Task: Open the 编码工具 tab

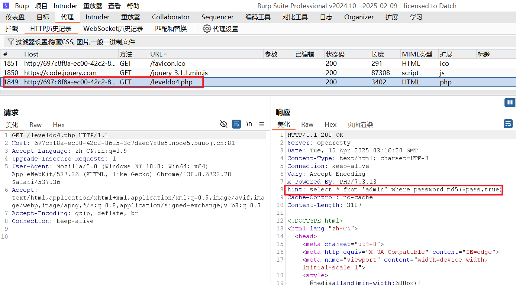Action: point(258,17)
